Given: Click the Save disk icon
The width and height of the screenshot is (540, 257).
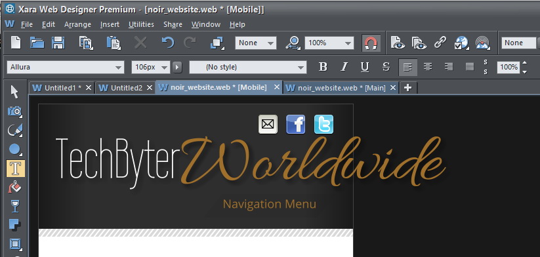Looking at the screenshot, I should 58,43.
